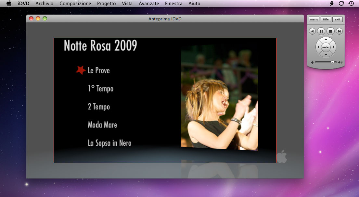
Task: Open the iDVD application menu
Action: 23,4
